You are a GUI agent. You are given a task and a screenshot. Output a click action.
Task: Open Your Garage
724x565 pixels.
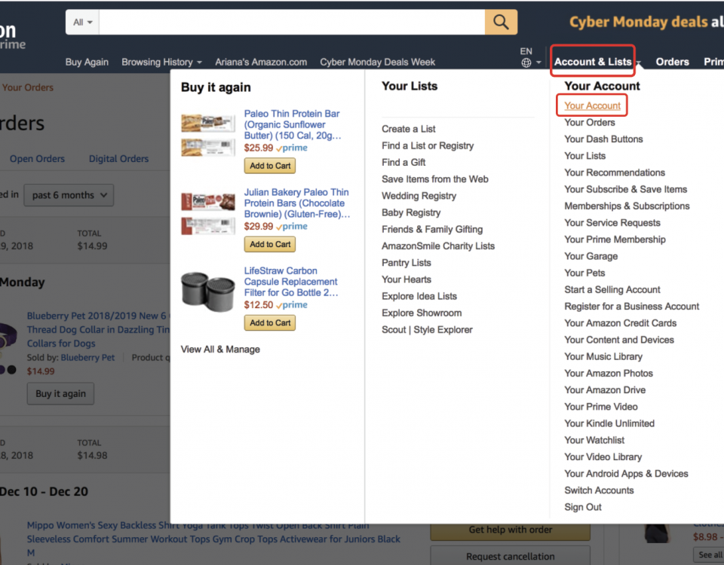[591, 256]
